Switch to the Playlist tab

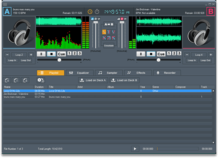tap(51, 73)
